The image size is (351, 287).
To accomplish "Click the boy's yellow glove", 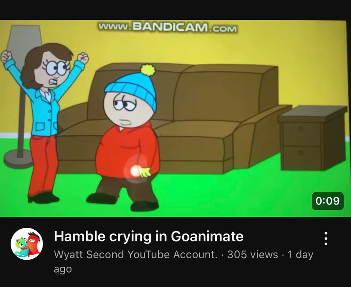I will click(x=145, y=172).
